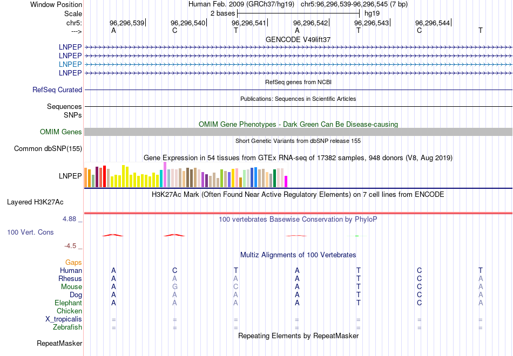Click the 2 bases scale bar
This screenshot has width=513, height=356.
pyautogui.click(x=298, y=13)
